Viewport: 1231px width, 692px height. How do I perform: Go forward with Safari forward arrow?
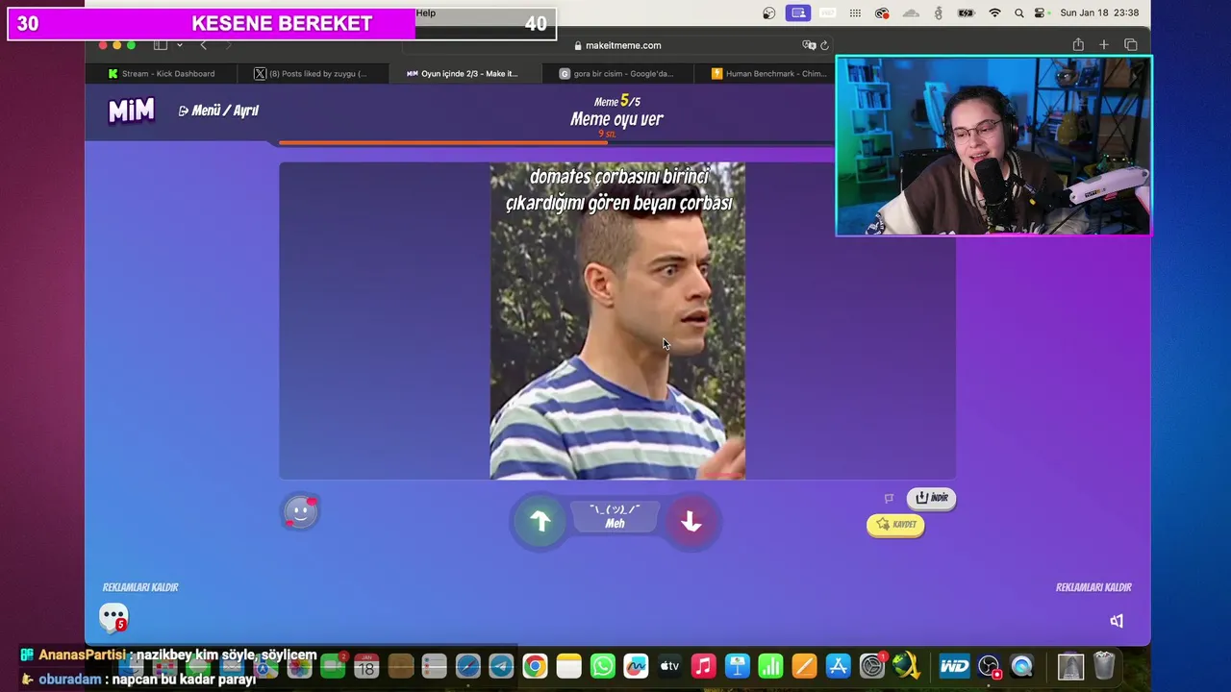pyautogui.click(x=228, y=45)
